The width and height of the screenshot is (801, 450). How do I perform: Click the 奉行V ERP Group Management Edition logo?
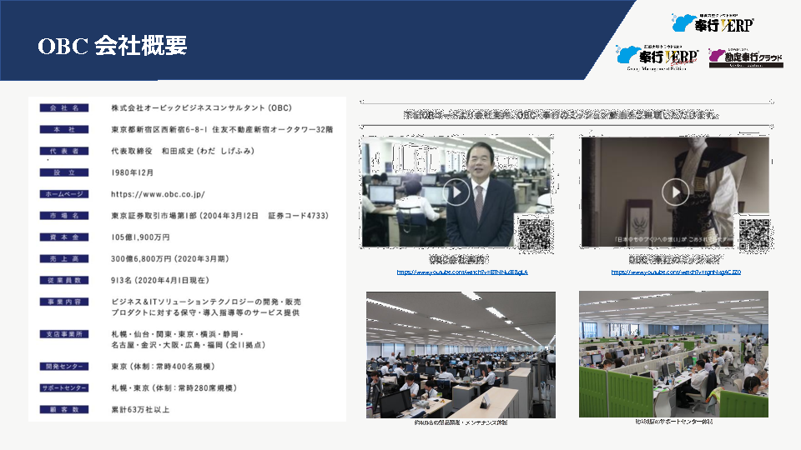click(657, 57)
